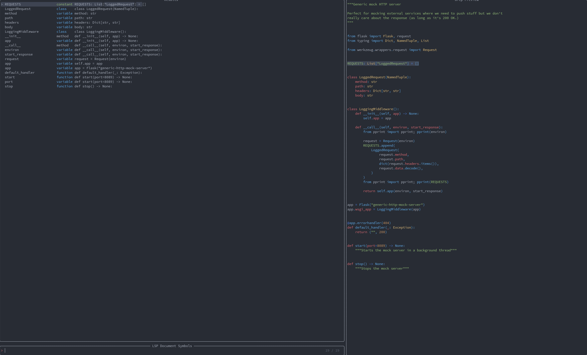Select the default_handler function entry
Image resolution: width=587 pixels, height=355 pixels.
pyautogui.click(x=19, y=72)
